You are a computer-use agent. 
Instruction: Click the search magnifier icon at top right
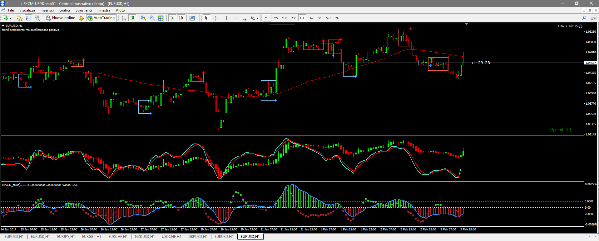[x=584, y=18]
